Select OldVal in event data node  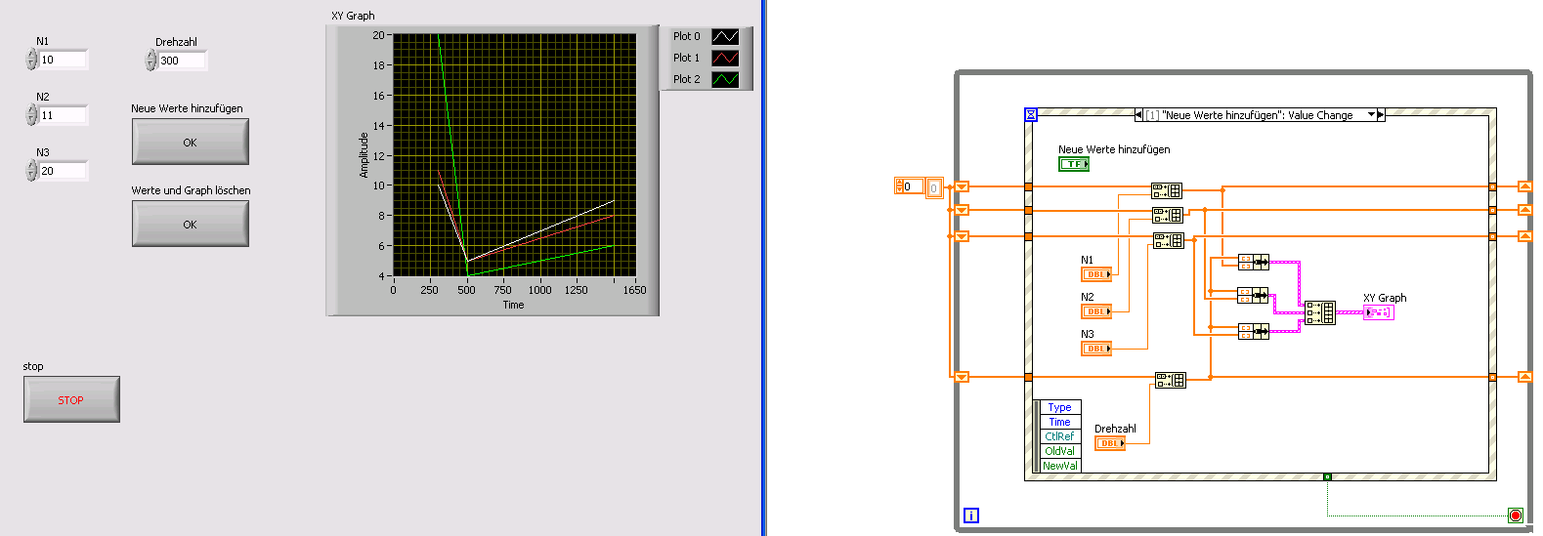pos(1060,451)
